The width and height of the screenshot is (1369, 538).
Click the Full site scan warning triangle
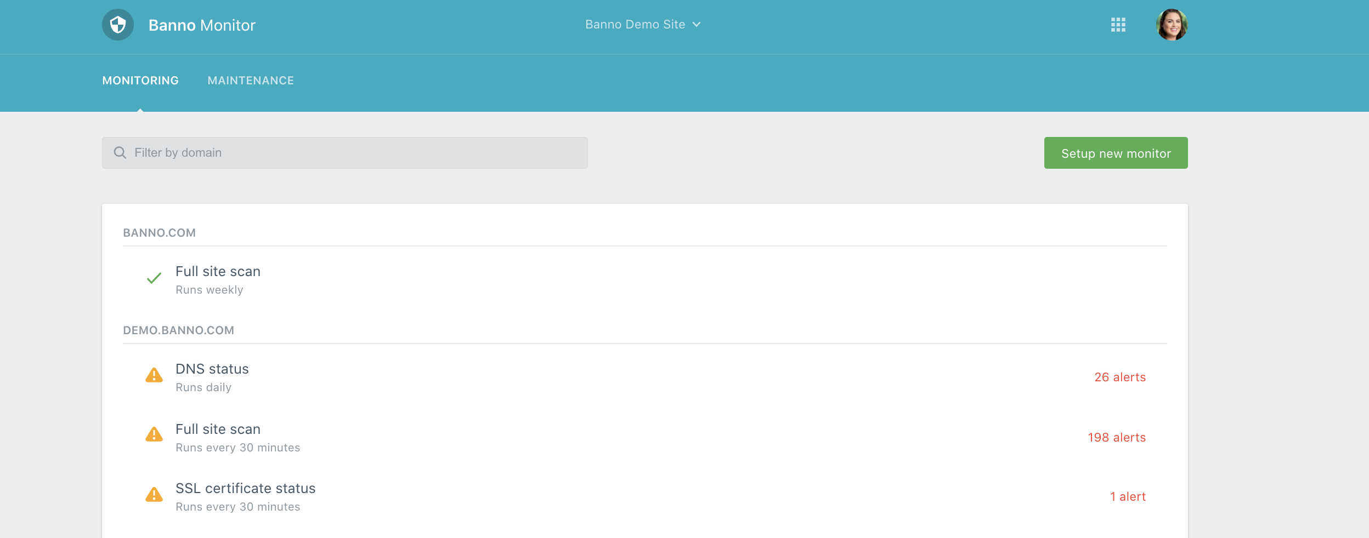click(154, 434)
